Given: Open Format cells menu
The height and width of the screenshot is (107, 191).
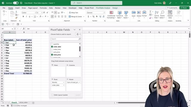Looking at the screenshot, I should pos(144,15).
